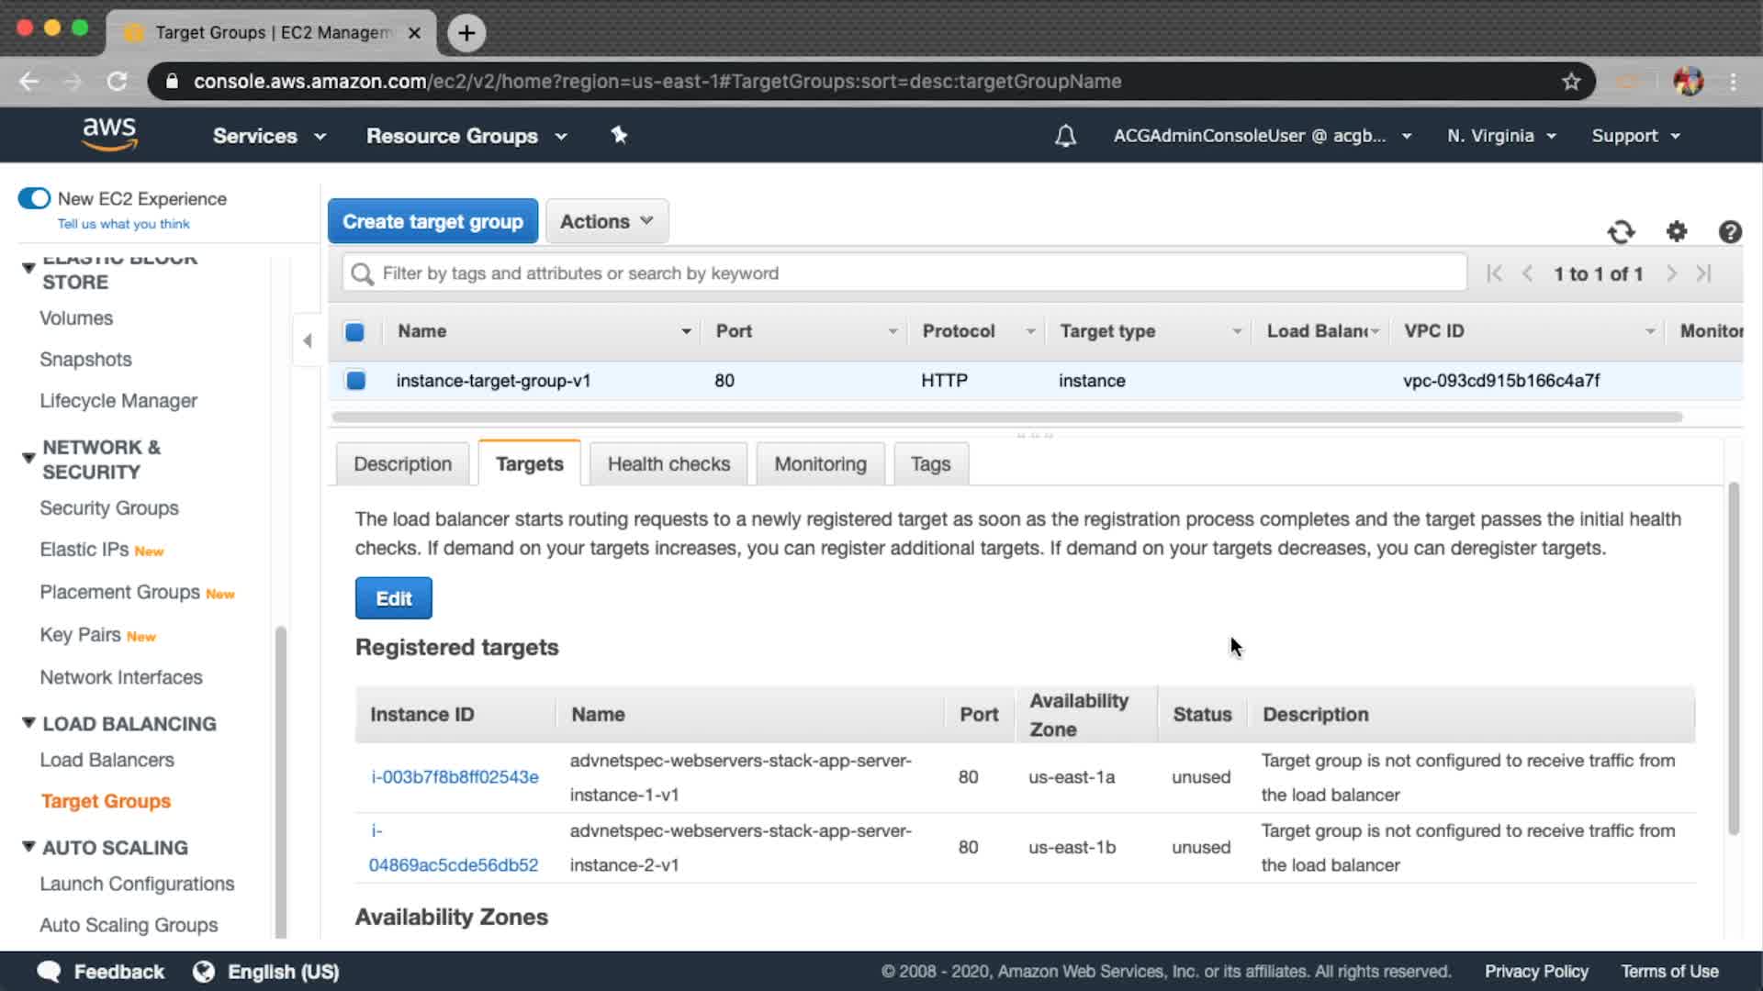Open the Actions dropdown
The width and height of the screenshot is (1763, 991).
point(606,221)
